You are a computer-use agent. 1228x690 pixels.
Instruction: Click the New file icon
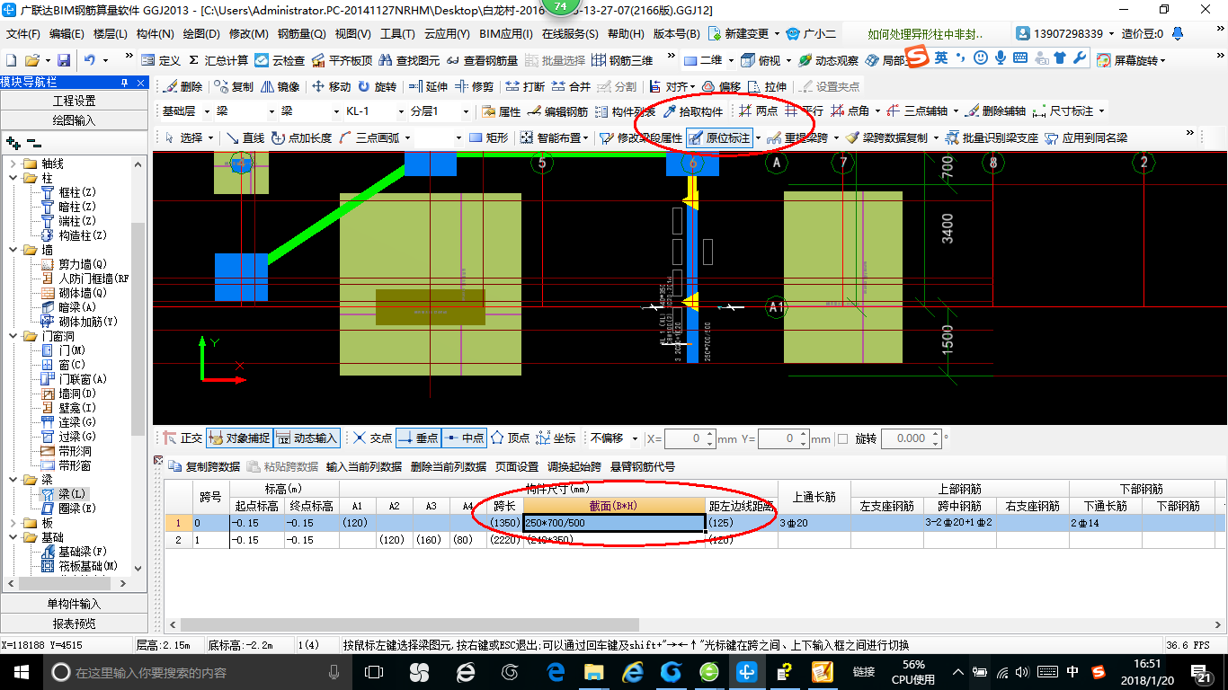tap(11, 60)
